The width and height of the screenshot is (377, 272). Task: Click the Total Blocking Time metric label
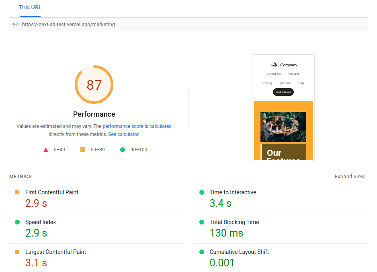[234, 222]
